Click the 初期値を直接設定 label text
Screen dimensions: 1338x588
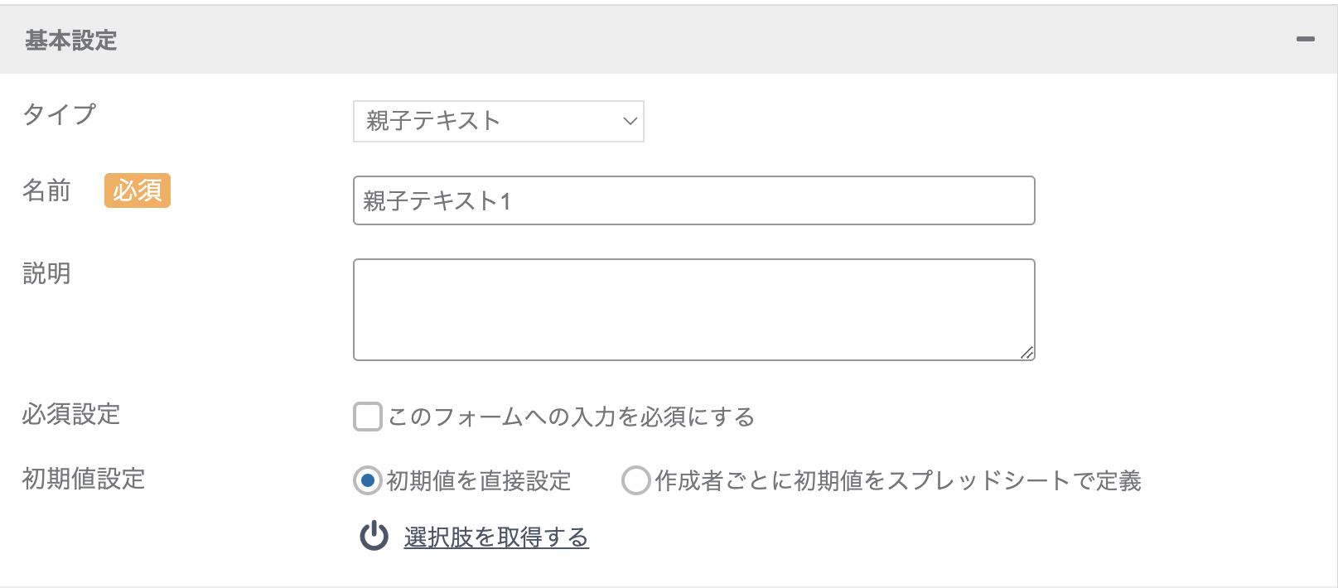click(479, 480)
